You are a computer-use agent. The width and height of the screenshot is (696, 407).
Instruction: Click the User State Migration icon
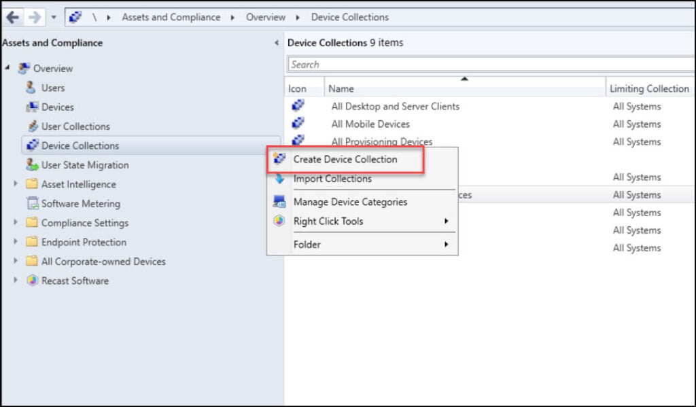(x=32, y=165)
